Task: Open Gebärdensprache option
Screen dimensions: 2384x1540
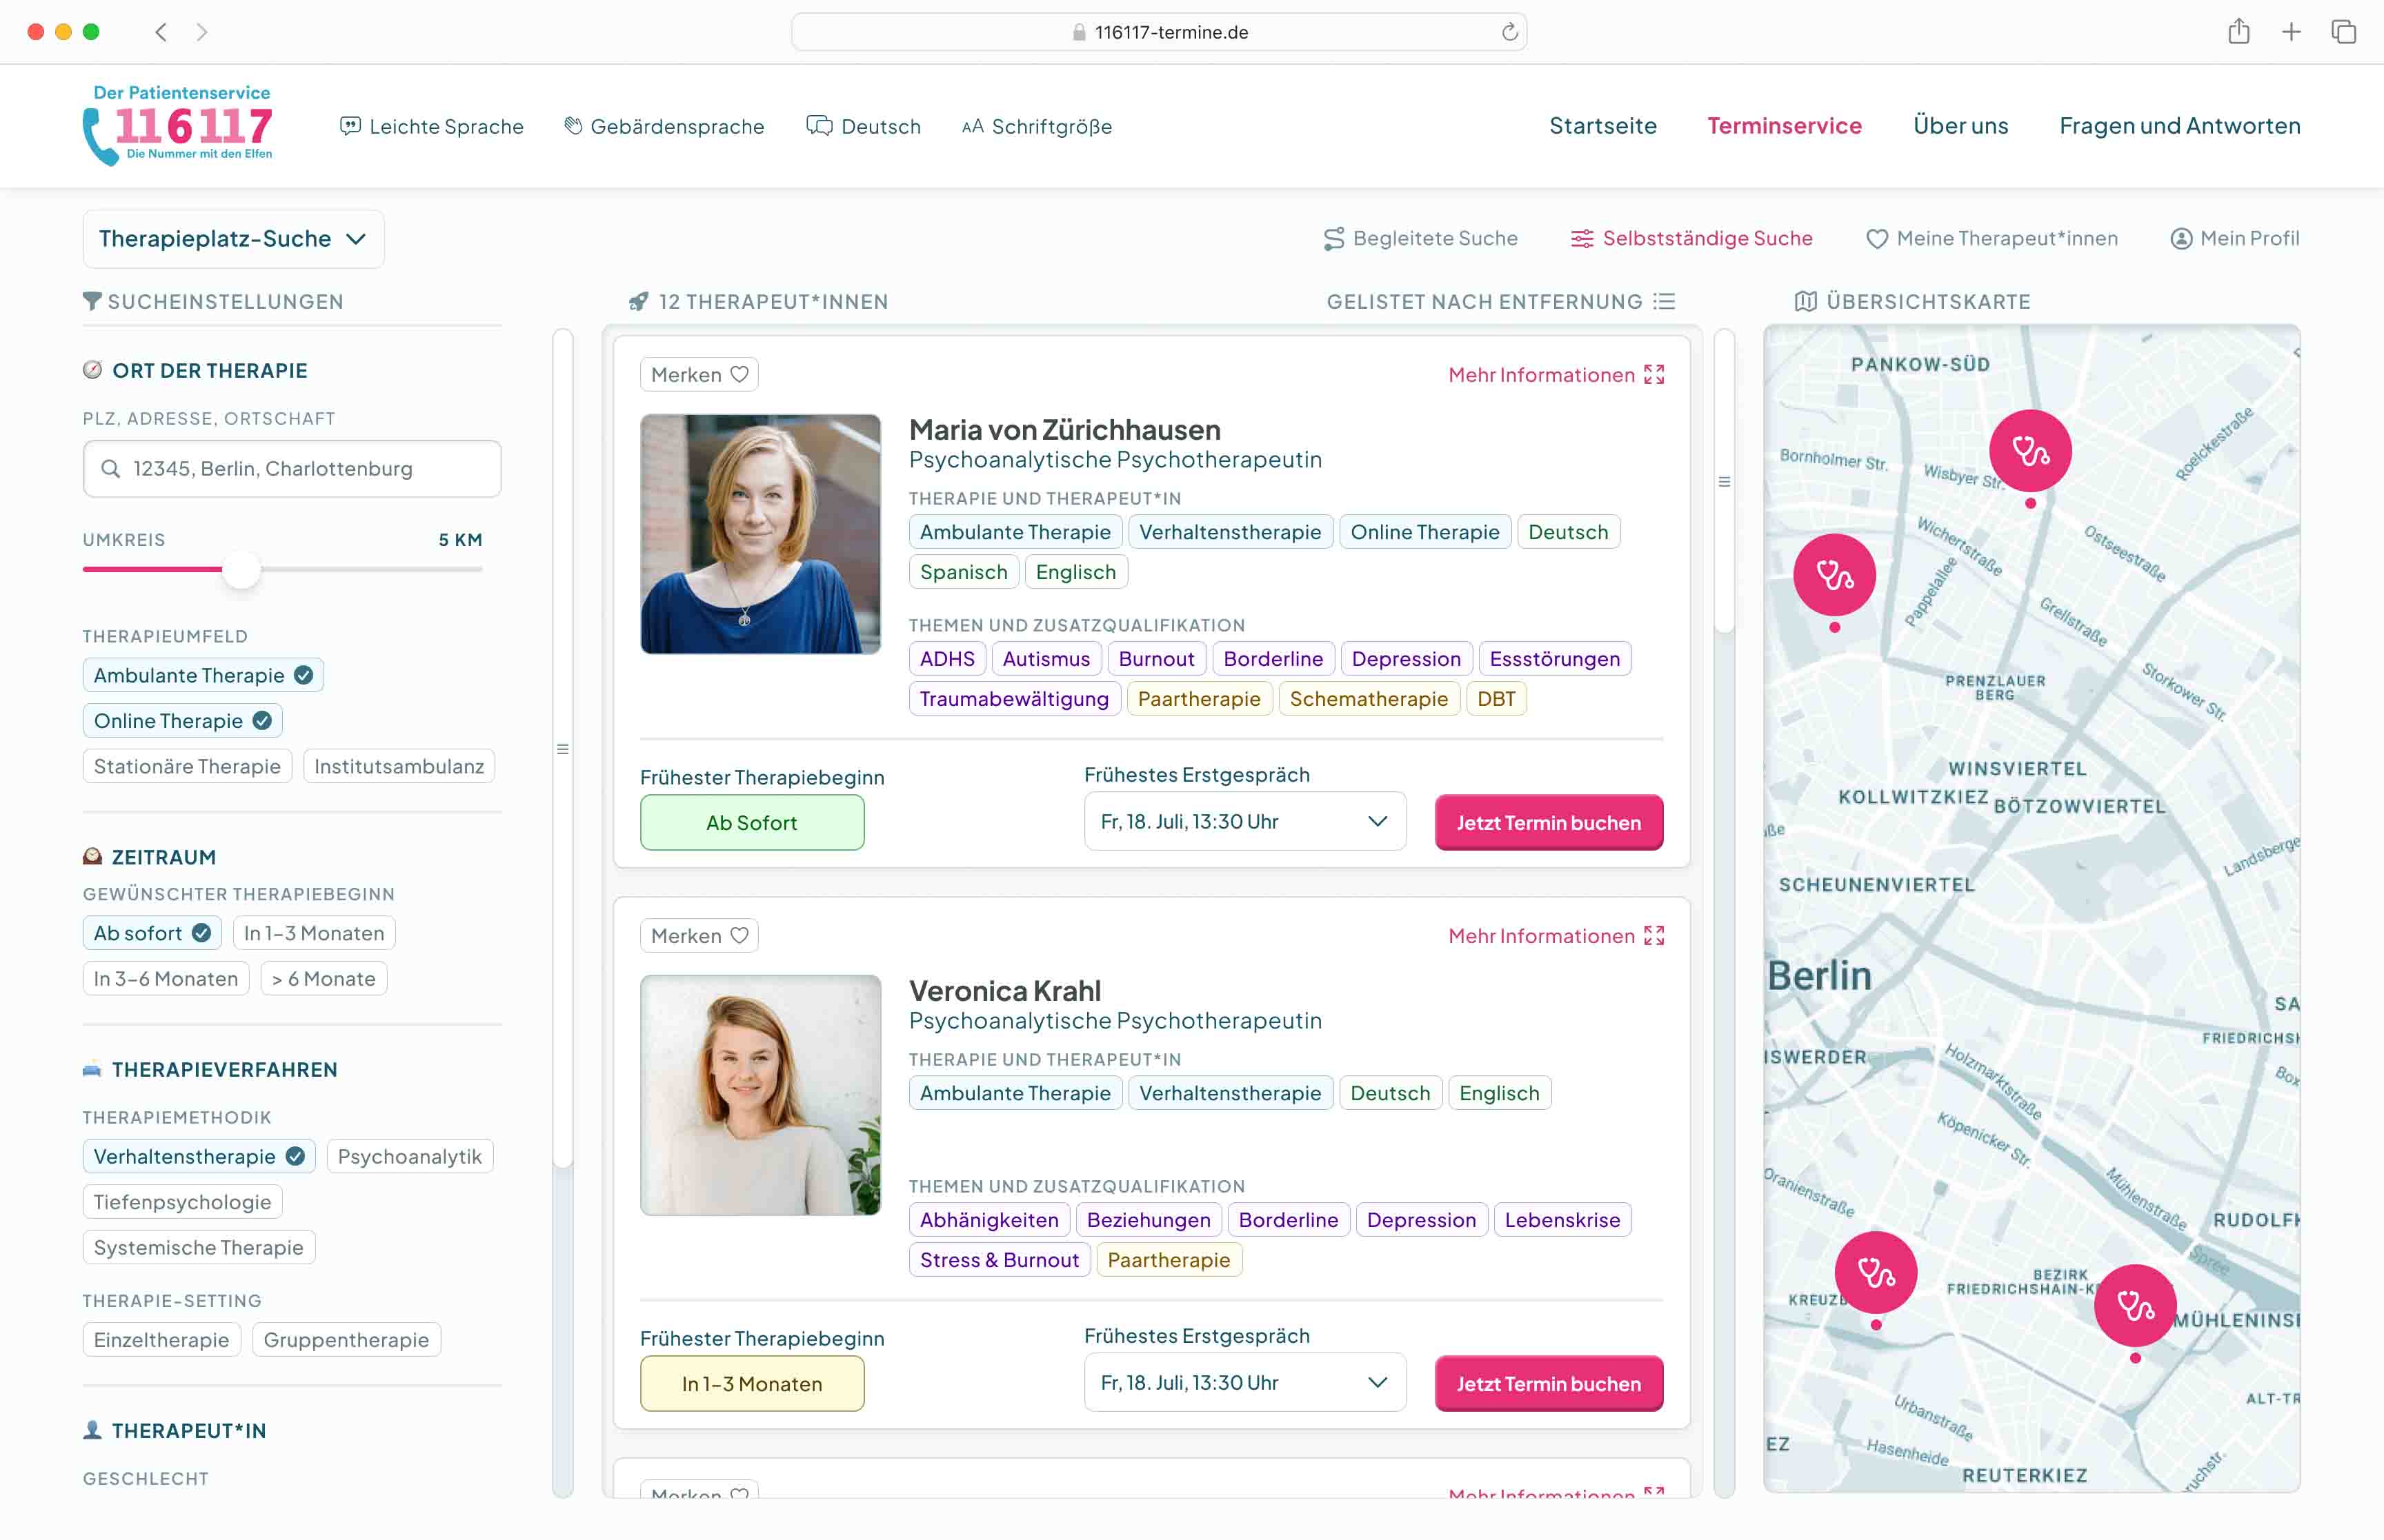Action: [664, 126]
